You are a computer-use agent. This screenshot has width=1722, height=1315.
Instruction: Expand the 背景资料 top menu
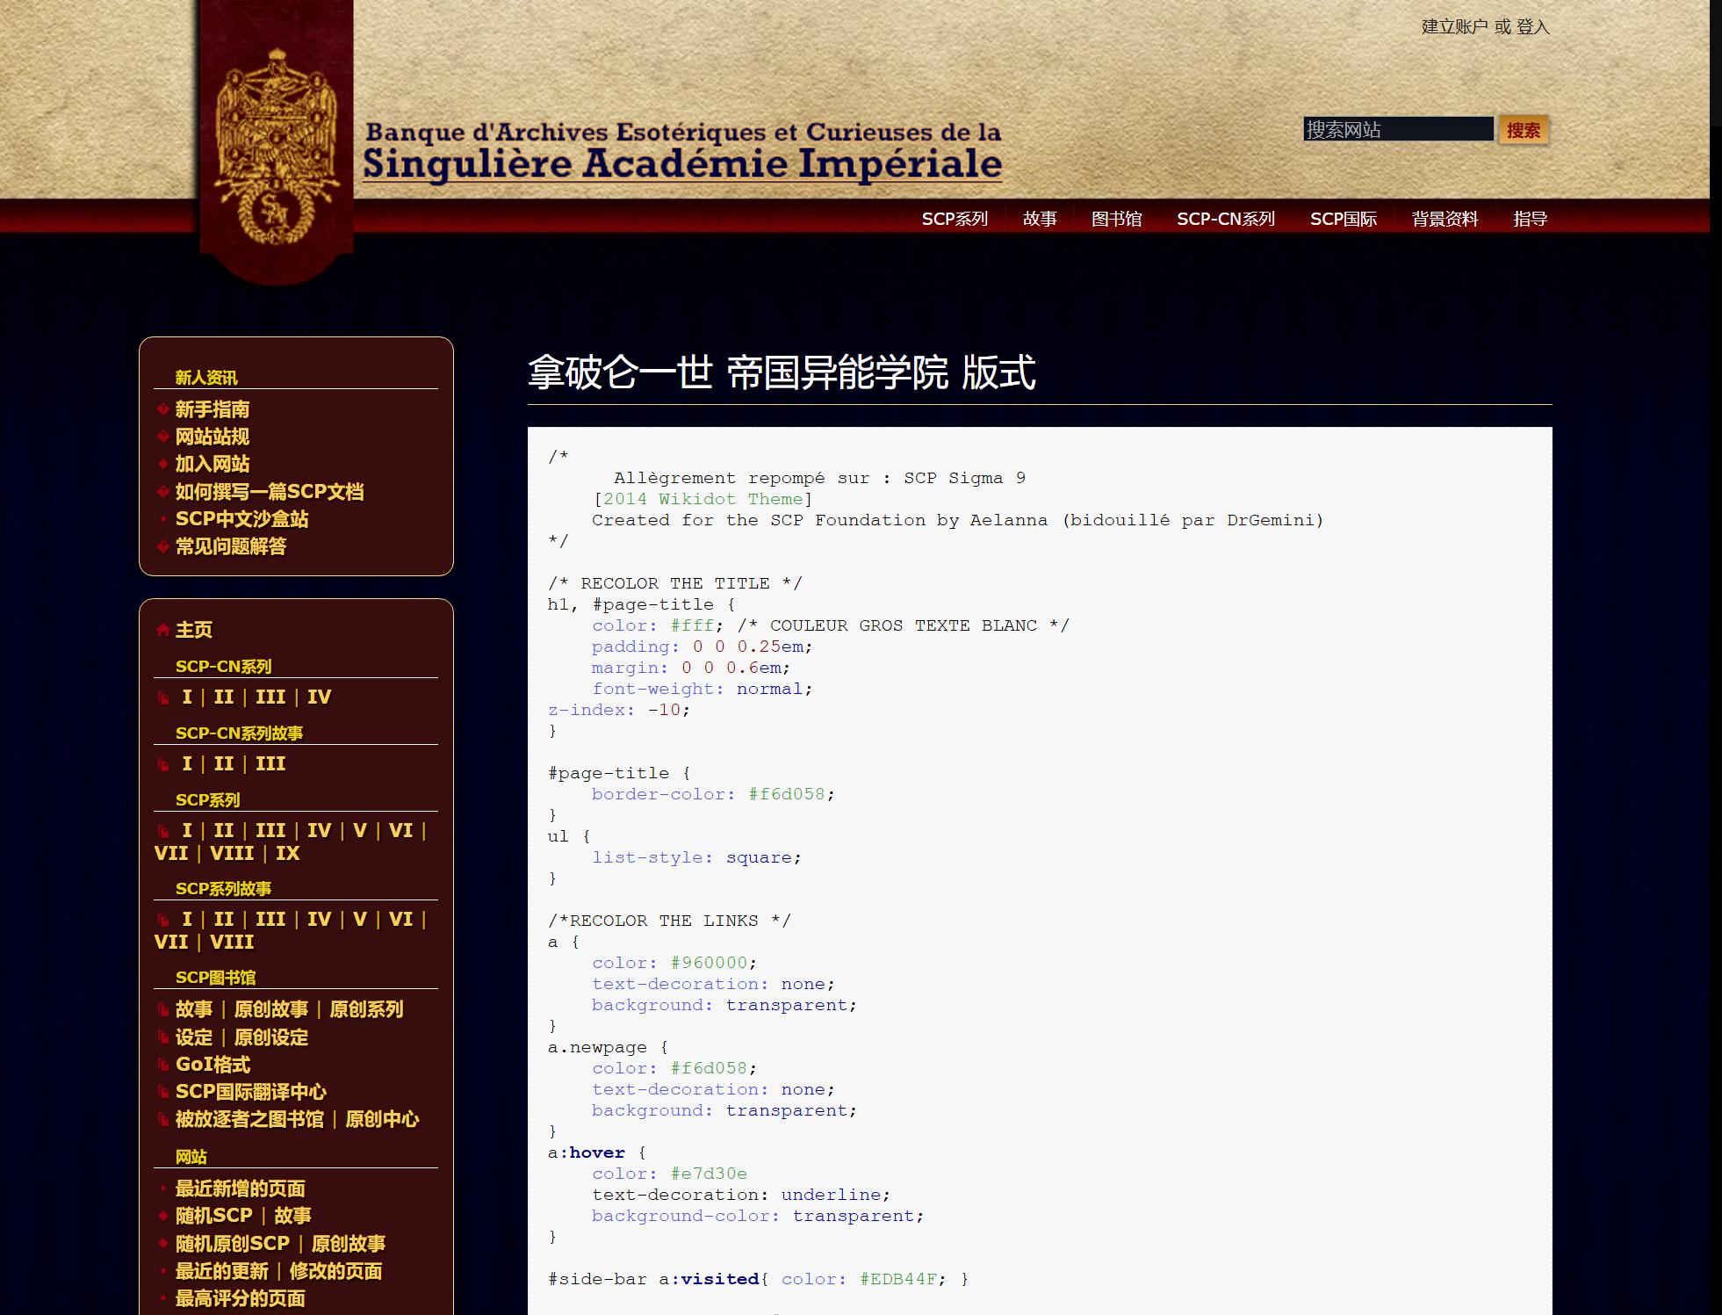(1445, 219)
